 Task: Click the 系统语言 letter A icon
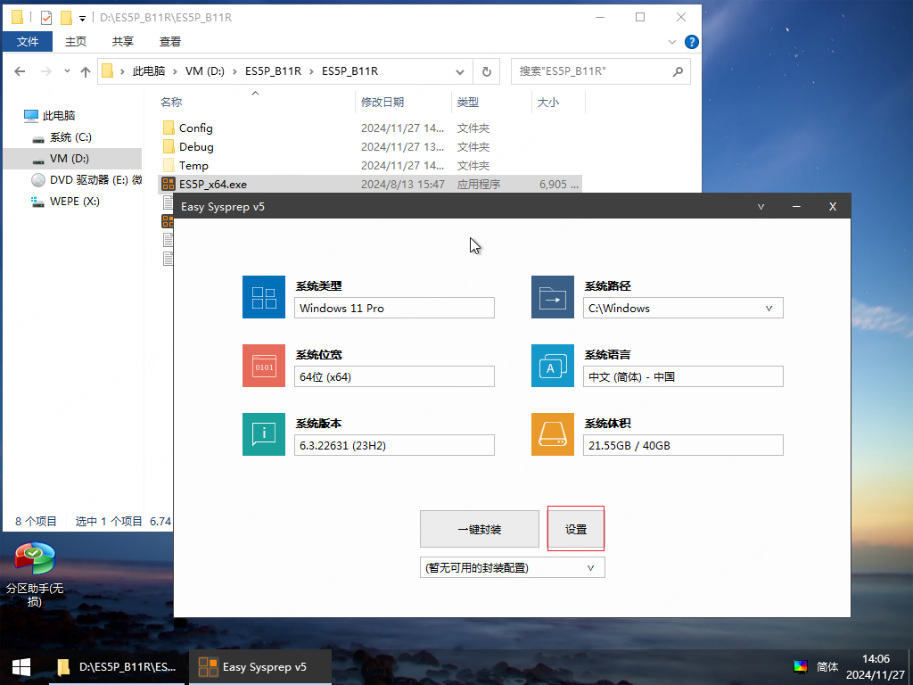553,366
